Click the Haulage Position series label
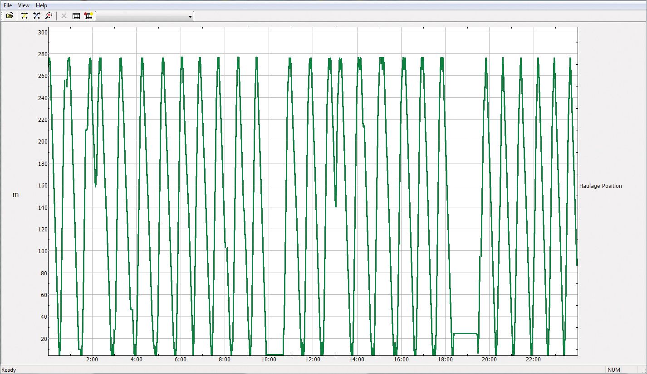This screenshot has height=374, width=647. (600, 186)
